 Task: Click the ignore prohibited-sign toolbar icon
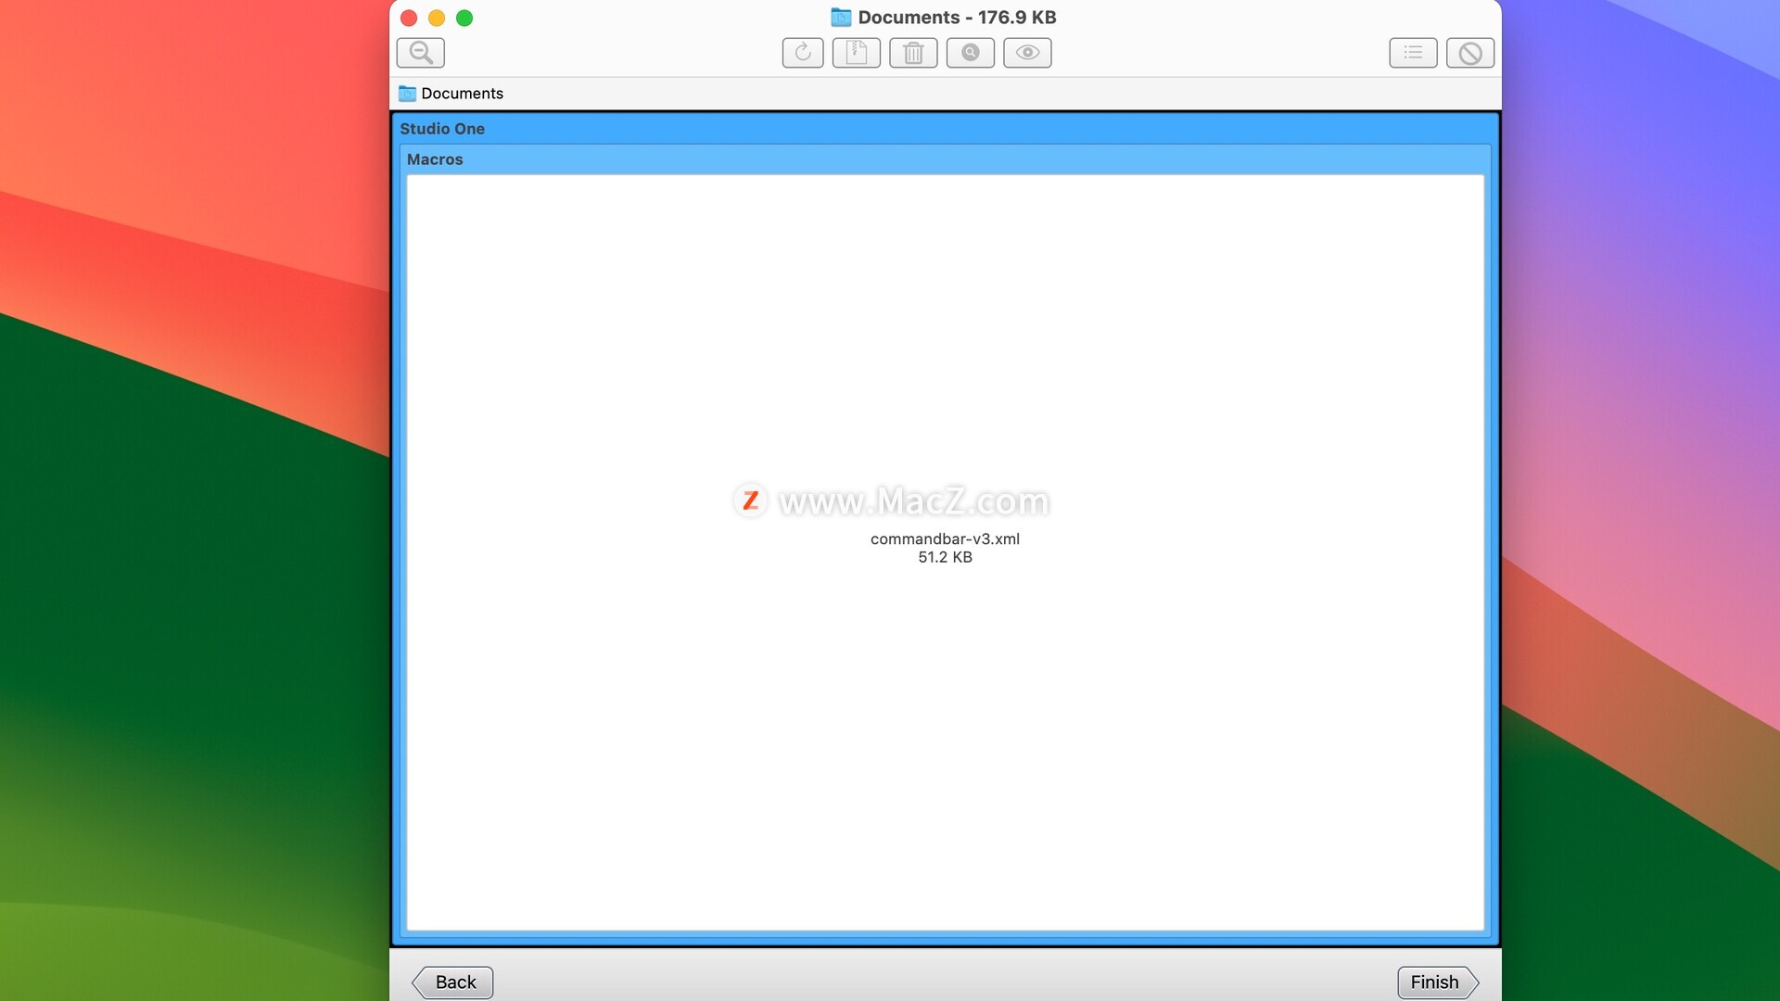click(x=1470, y=53)
